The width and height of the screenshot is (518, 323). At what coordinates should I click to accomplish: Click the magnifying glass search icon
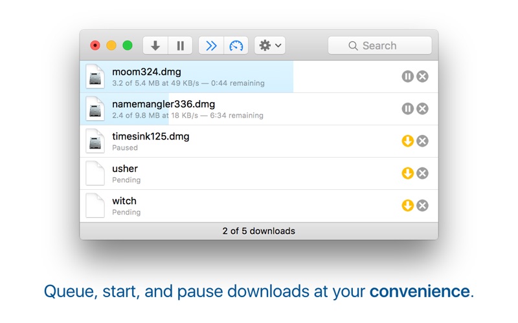[x=353, y=46]
